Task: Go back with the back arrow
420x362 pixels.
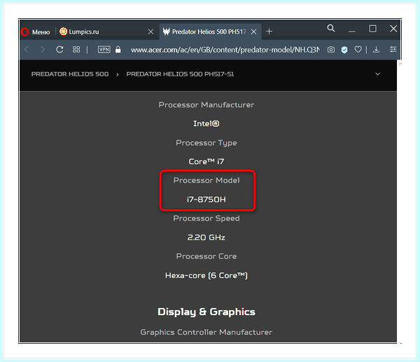Action: [27, 50]
